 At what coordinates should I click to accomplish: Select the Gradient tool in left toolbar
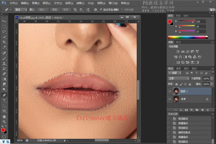point(4,79)
